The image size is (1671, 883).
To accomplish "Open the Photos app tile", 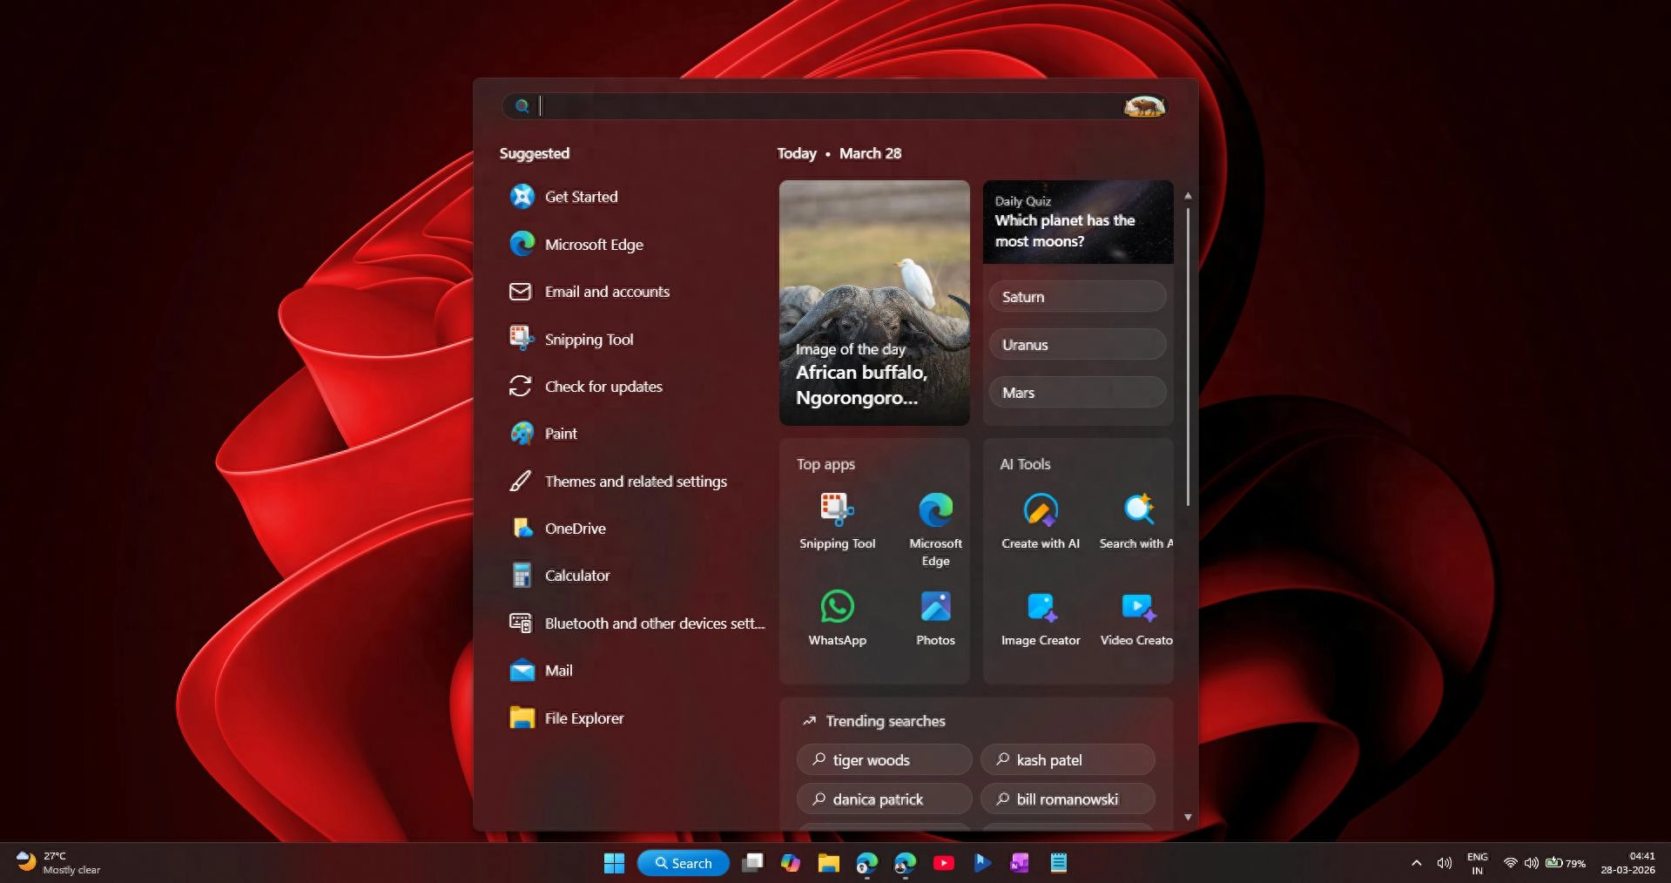I will [x=934, y=614].
